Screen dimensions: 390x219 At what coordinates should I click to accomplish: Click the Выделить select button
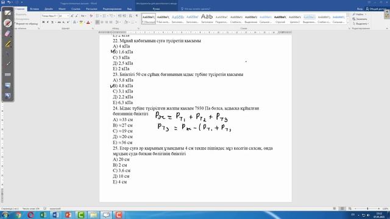point(361,24)
